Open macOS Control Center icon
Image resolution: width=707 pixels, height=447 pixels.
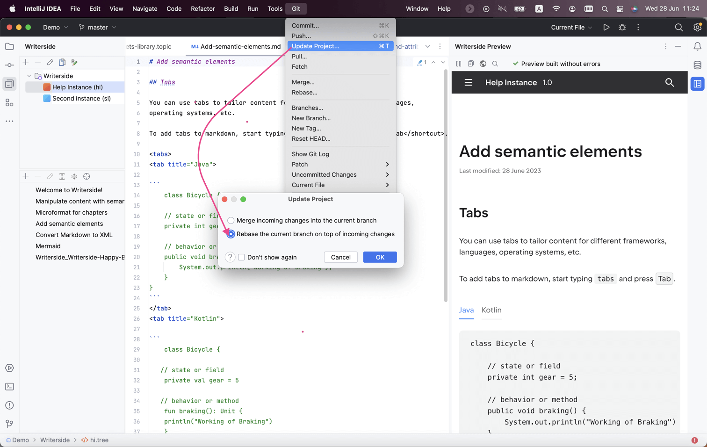click(620, 8)
